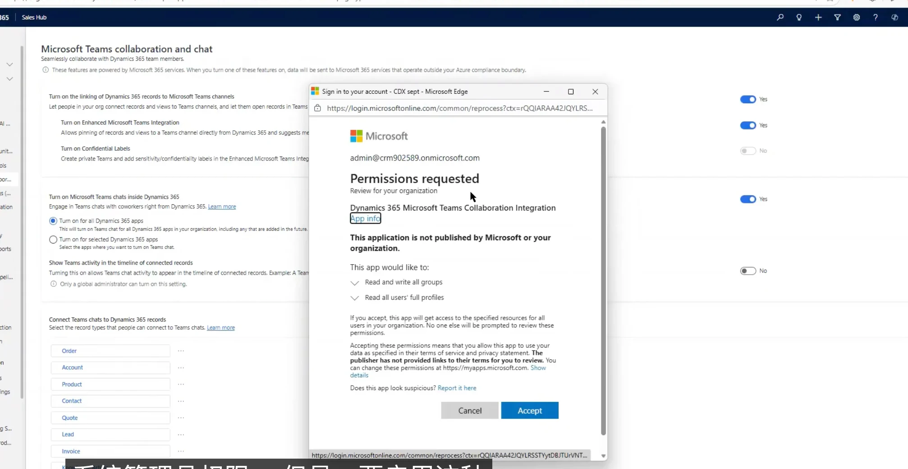Click the Microsoft Teams collaboration and chat heading
Viewport: 908px width, 469px height.
pyautogui.click(x=127, y=49)
